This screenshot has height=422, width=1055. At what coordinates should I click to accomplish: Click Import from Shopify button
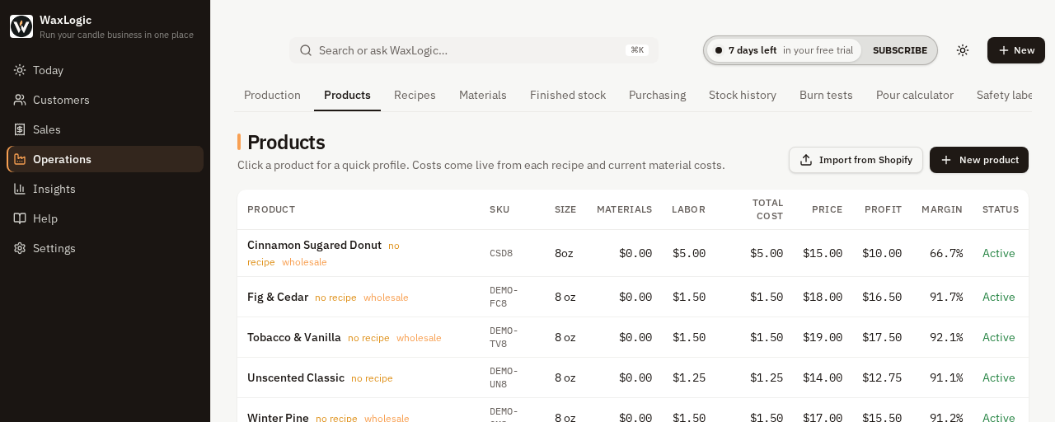tap(856, 160)
